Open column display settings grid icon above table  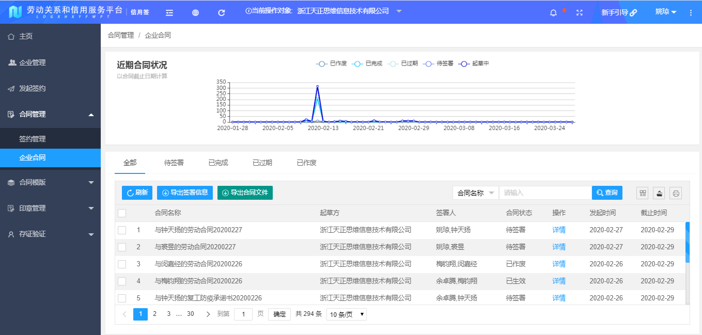642,193
